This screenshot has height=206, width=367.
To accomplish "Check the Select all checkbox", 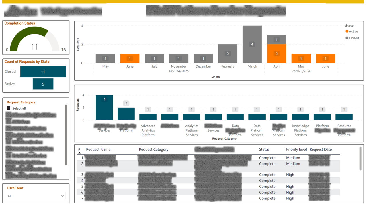I will click(9, 108).
